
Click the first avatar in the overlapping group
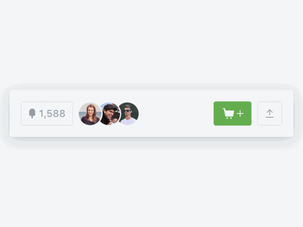(x=90, y=113)
